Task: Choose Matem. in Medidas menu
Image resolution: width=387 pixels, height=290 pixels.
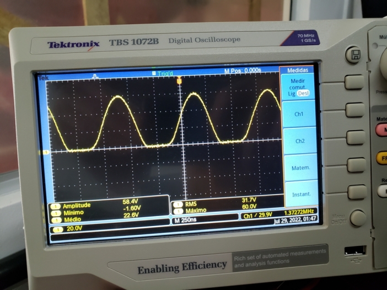Action: 301,168
